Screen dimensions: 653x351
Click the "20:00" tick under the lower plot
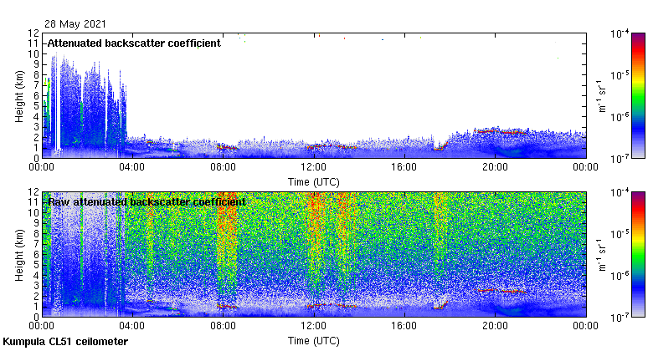pyautogui.click(x=495, y=326)
